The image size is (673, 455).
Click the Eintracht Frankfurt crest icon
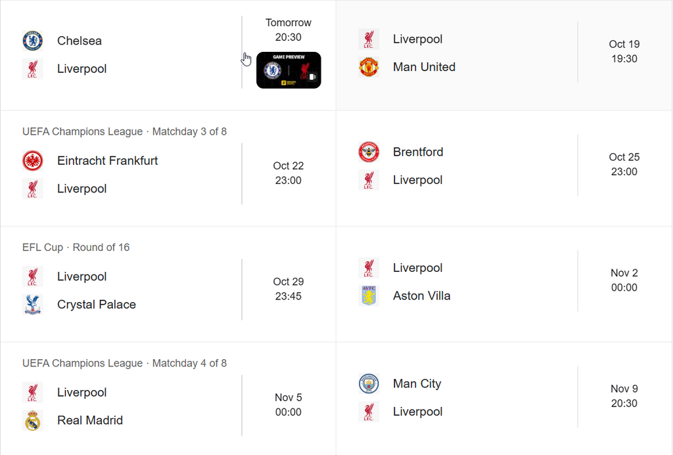[x=33, y=161]
